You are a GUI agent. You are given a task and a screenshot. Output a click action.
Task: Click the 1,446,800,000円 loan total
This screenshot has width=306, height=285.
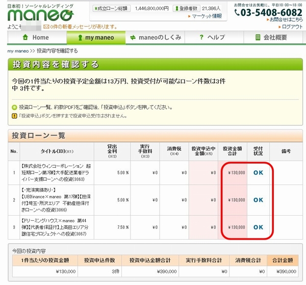pyautogui.click(x=151, y=8)
